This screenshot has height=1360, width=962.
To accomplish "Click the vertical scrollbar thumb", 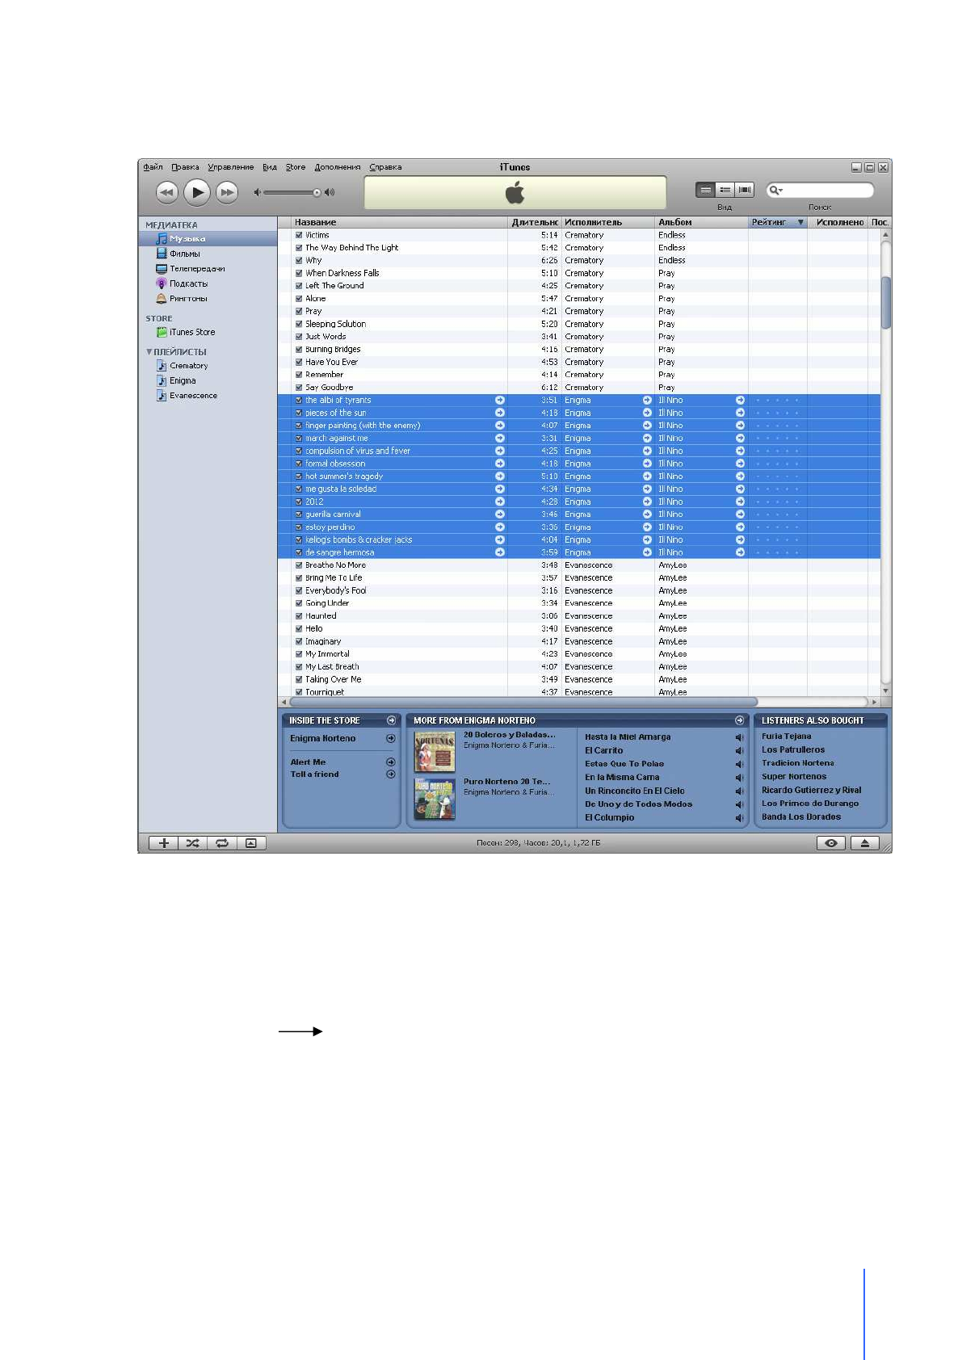I will [885, 302].
